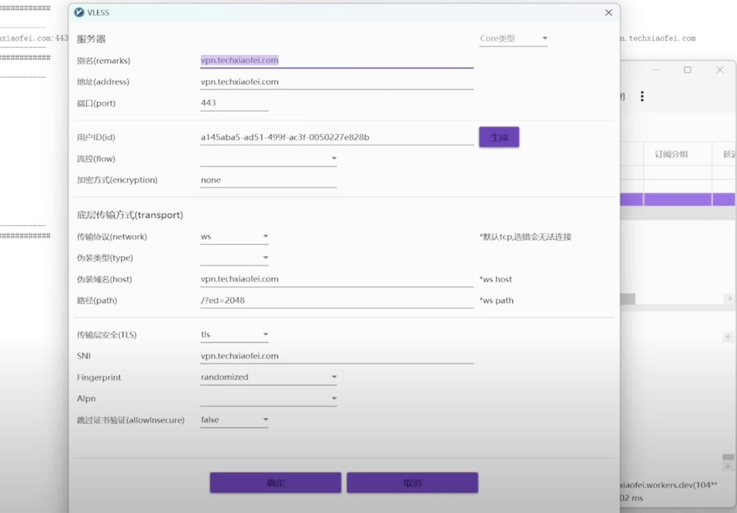Screen dimensions: 737x513
Task: Focus the 端口(port) field
Action: [234, 103]
